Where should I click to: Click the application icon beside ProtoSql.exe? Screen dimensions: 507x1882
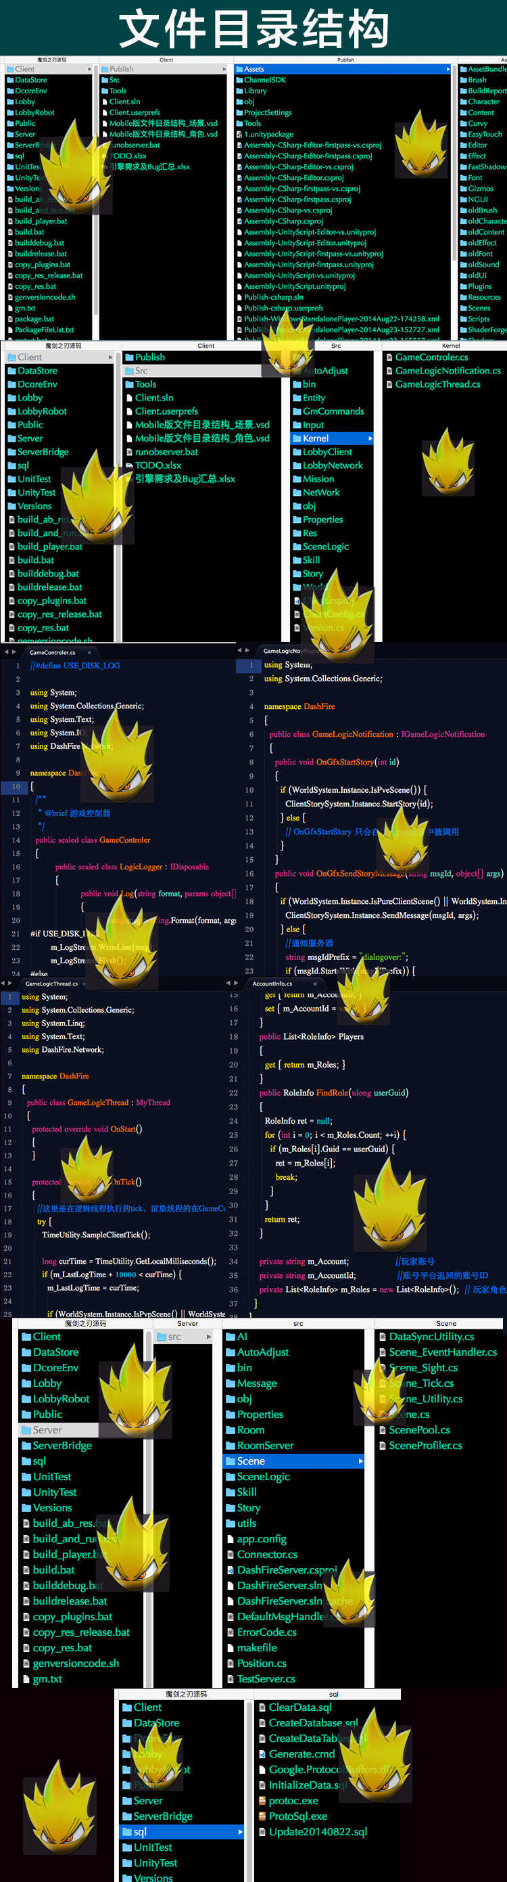(x=262, y=1816)
